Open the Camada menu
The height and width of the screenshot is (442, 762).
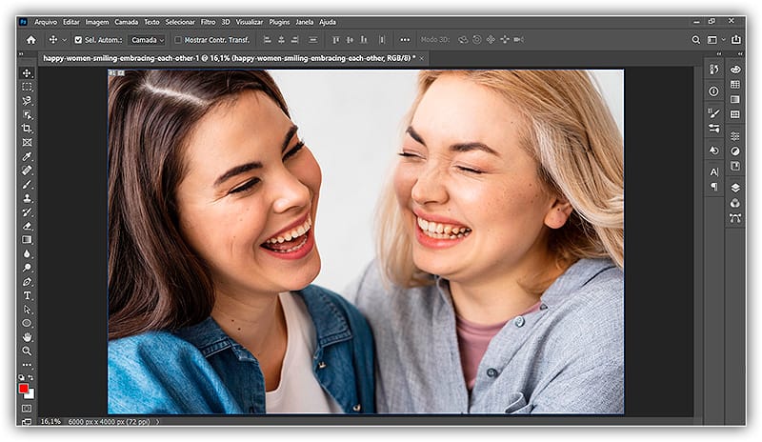(127, 22)
